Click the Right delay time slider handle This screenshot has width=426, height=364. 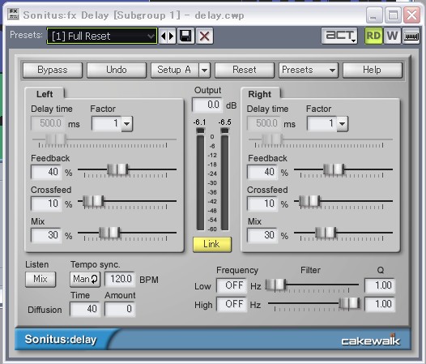coord(272,139)
